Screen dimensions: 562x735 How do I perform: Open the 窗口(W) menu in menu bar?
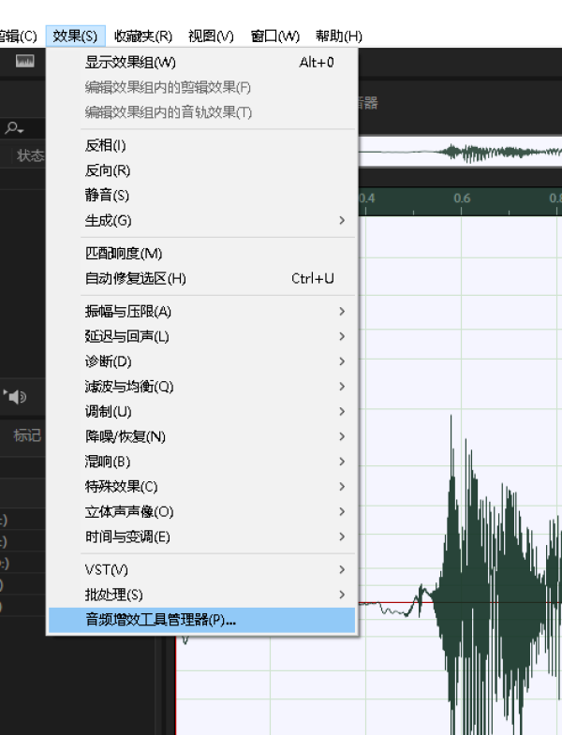click(274, 37)
